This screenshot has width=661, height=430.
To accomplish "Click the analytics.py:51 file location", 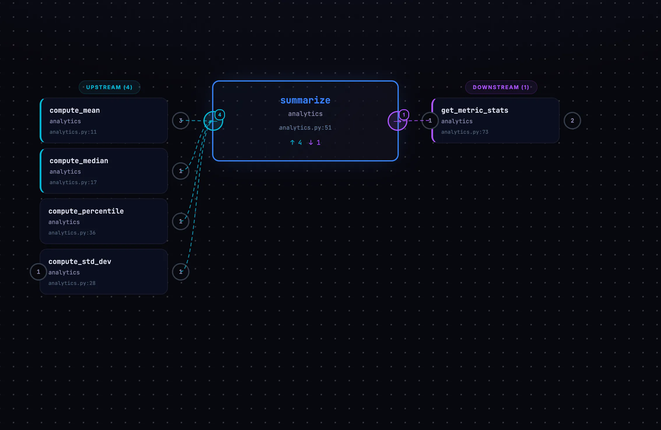I will coord(305,128).
